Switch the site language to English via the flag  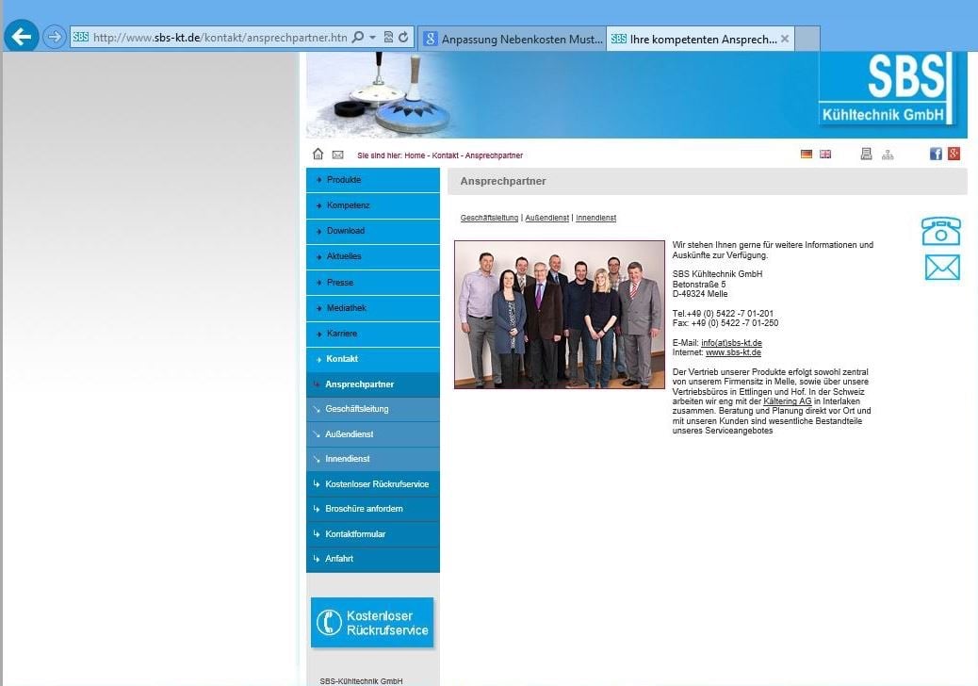click(x=825, y=154)
